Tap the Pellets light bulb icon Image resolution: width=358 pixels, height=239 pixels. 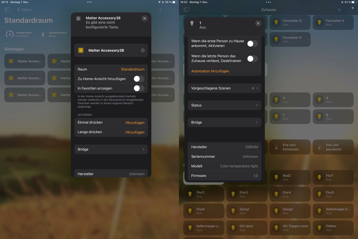coord(319,228)
